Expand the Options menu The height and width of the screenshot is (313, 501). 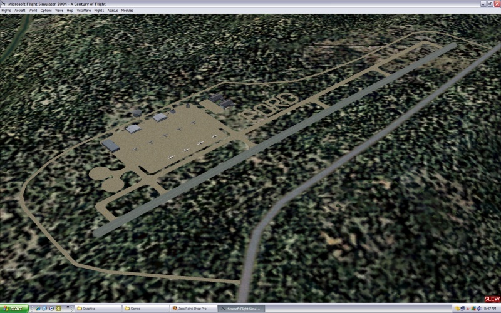click(46, 11)
